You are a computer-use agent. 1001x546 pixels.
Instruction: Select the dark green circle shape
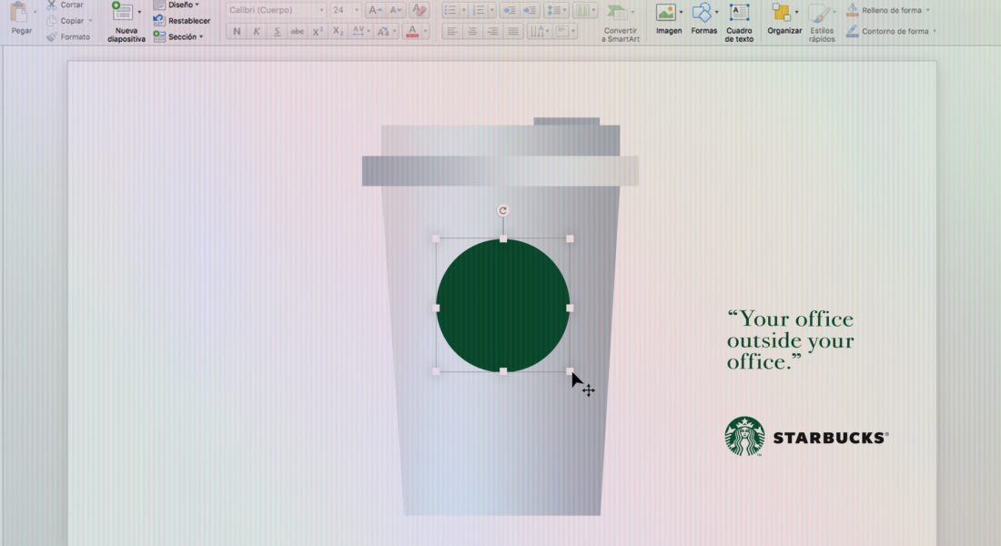click(x=503, y=305)
